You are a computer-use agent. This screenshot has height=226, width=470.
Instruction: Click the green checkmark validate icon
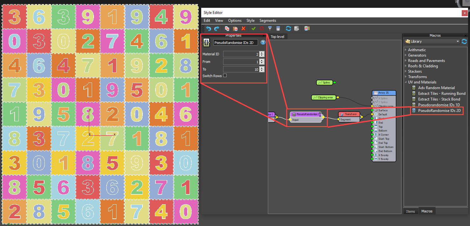253,28
